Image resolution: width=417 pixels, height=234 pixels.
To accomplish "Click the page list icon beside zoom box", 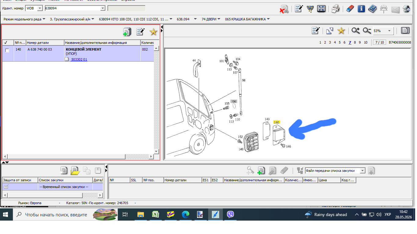I will pos(405,30).
